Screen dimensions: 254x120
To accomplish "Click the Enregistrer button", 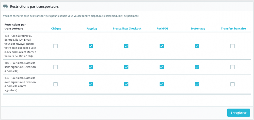I will click(x=238, y=113).
